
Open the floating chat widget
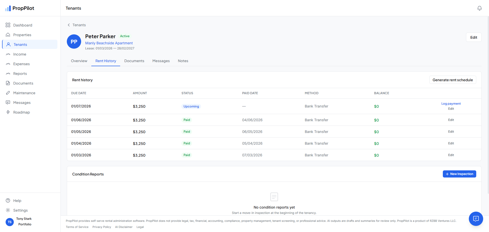pos(476,219)
